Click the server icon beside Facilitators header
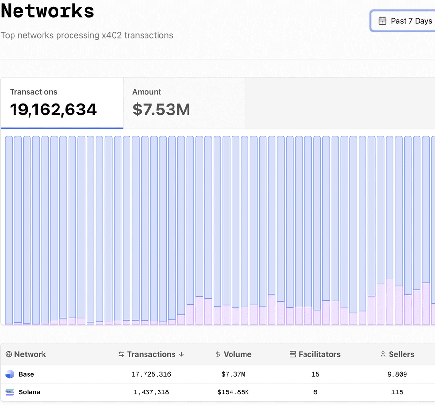The height and width of the screenshot is (405, 435). 293,354
